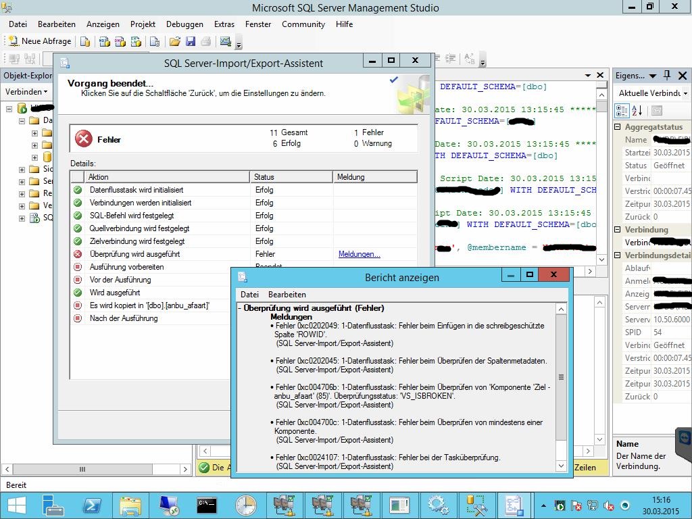The image size is (692, 519).
Task: Click the categorized view icon in Eigenschaften
Action: point(622,111)
